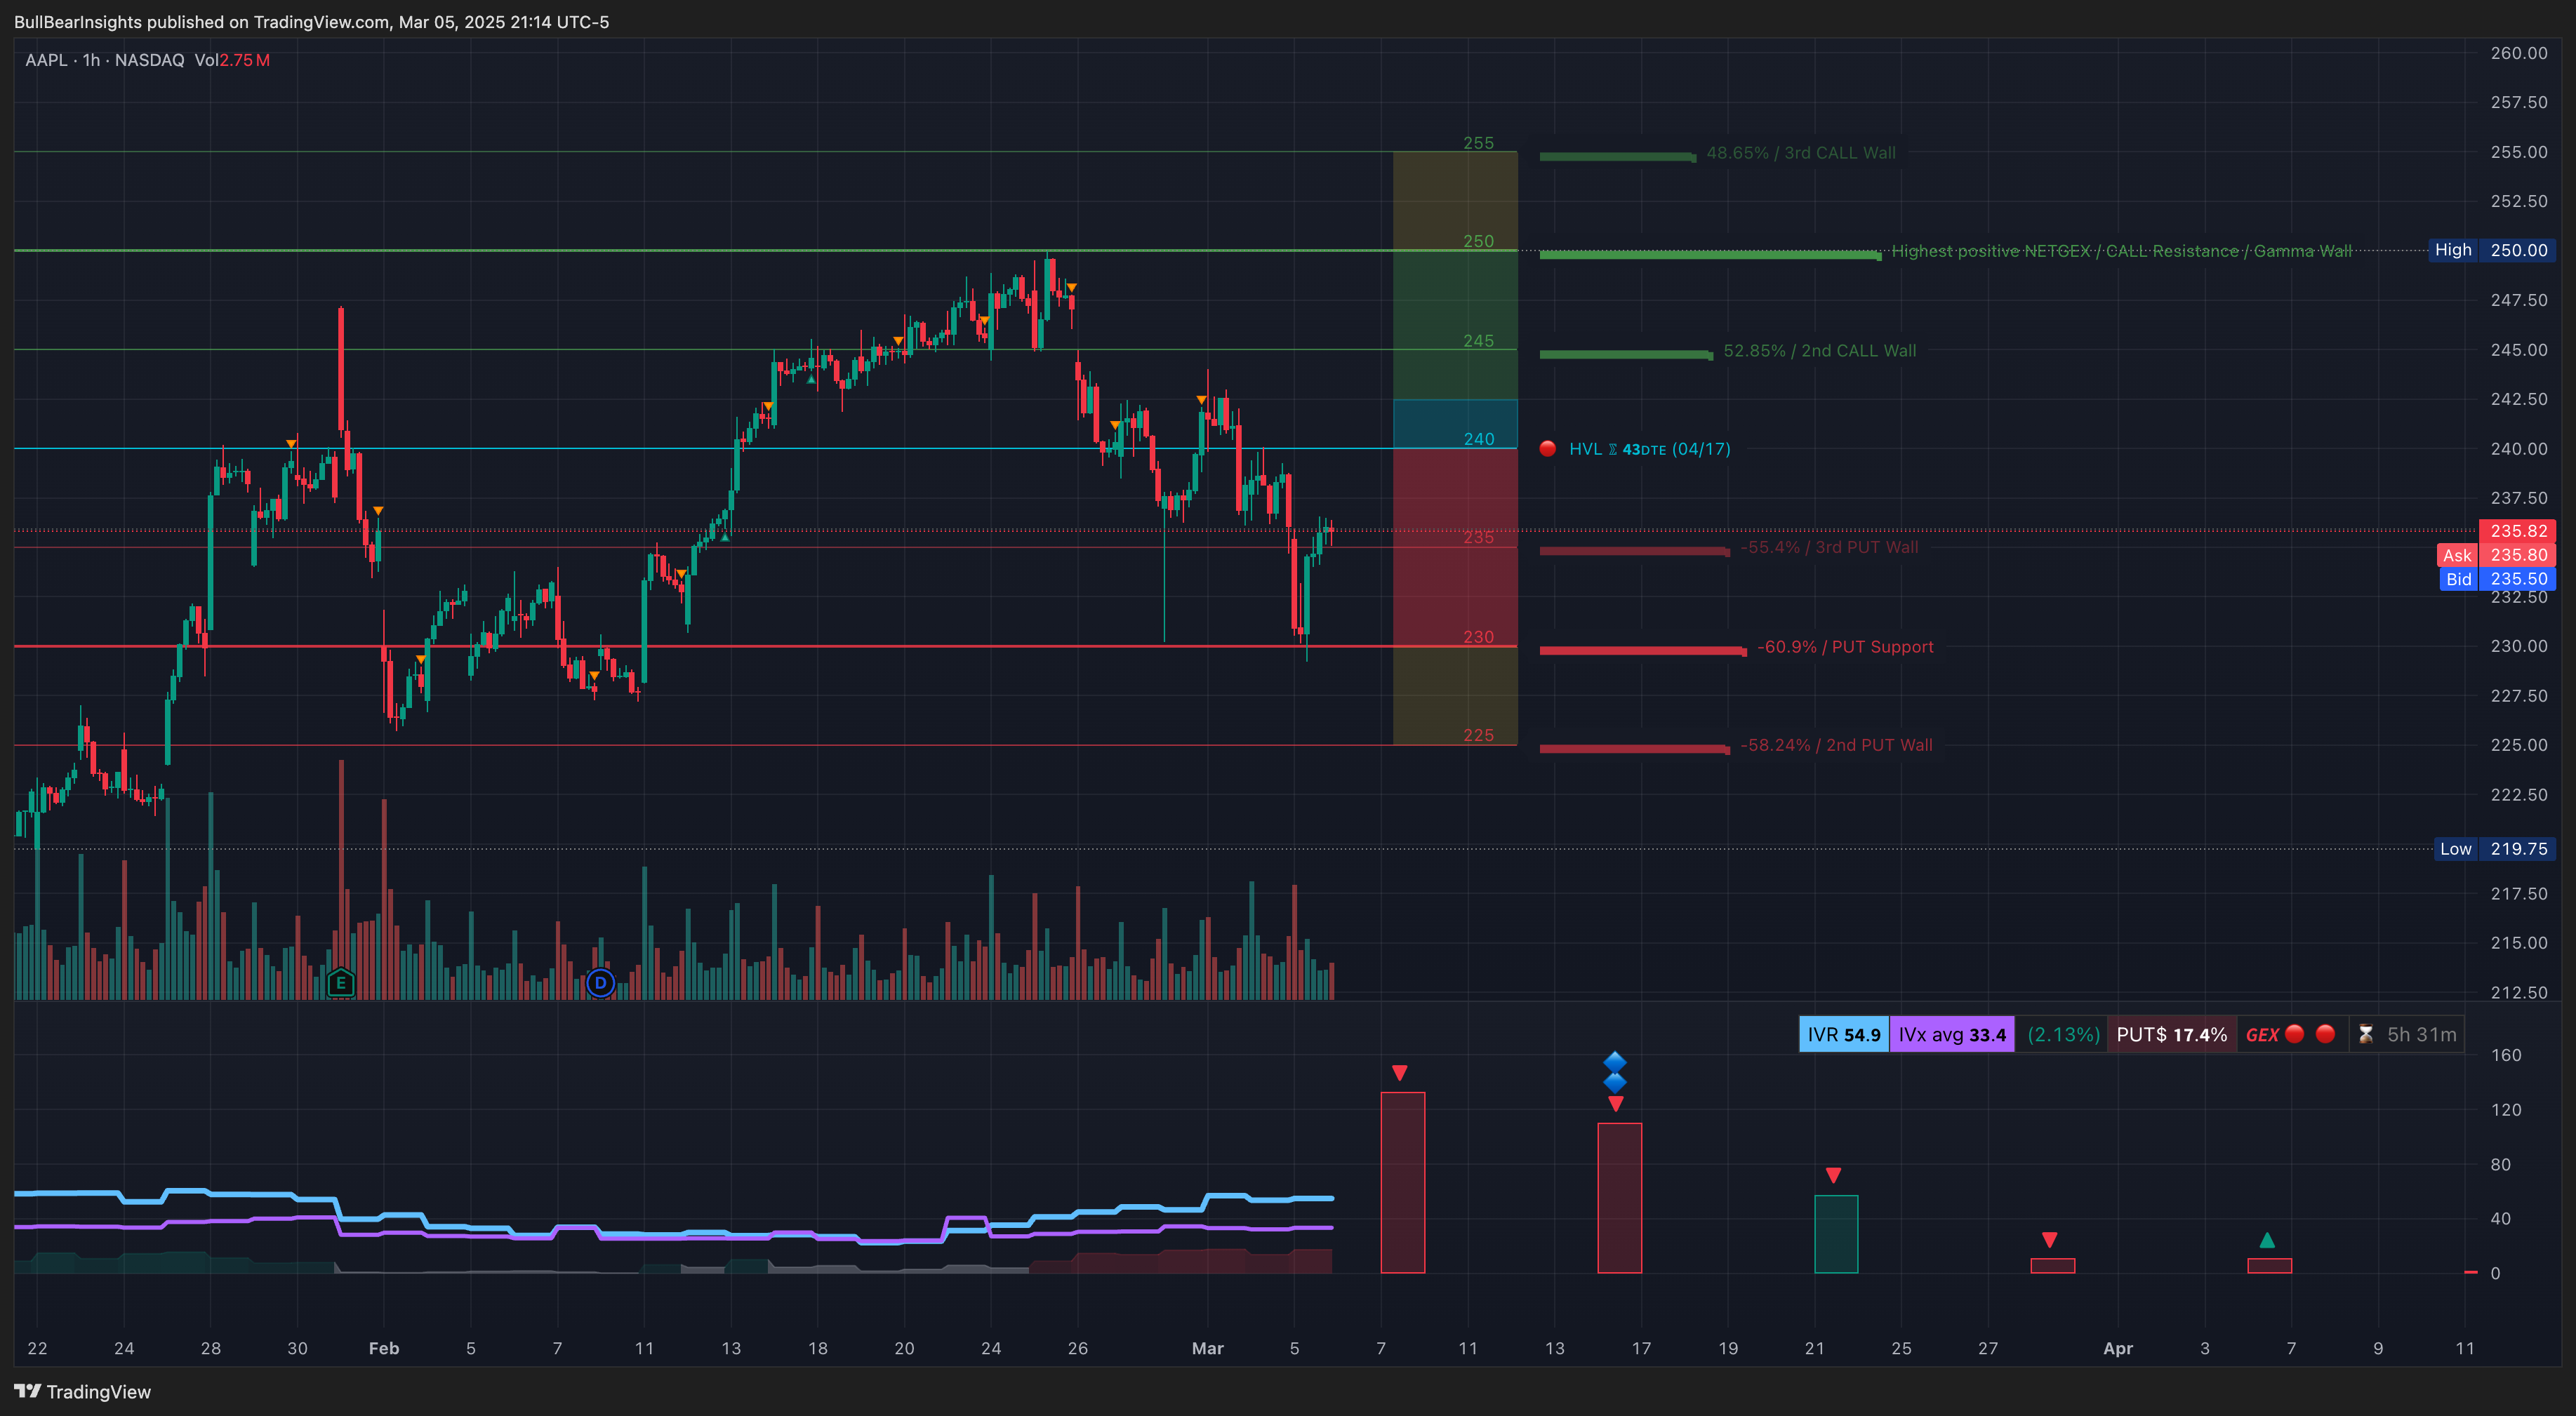
Task: Click the IVx avg 33.4 badge
Action: click(1952, 1034)
